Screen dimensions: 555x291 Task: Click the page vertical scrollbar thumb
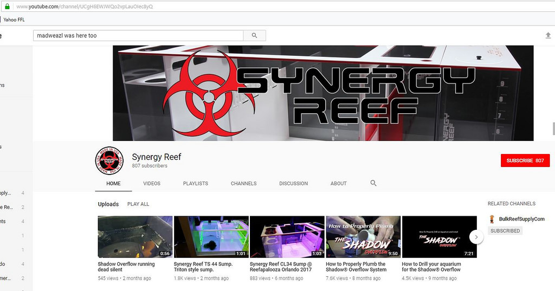pos(553,128)
